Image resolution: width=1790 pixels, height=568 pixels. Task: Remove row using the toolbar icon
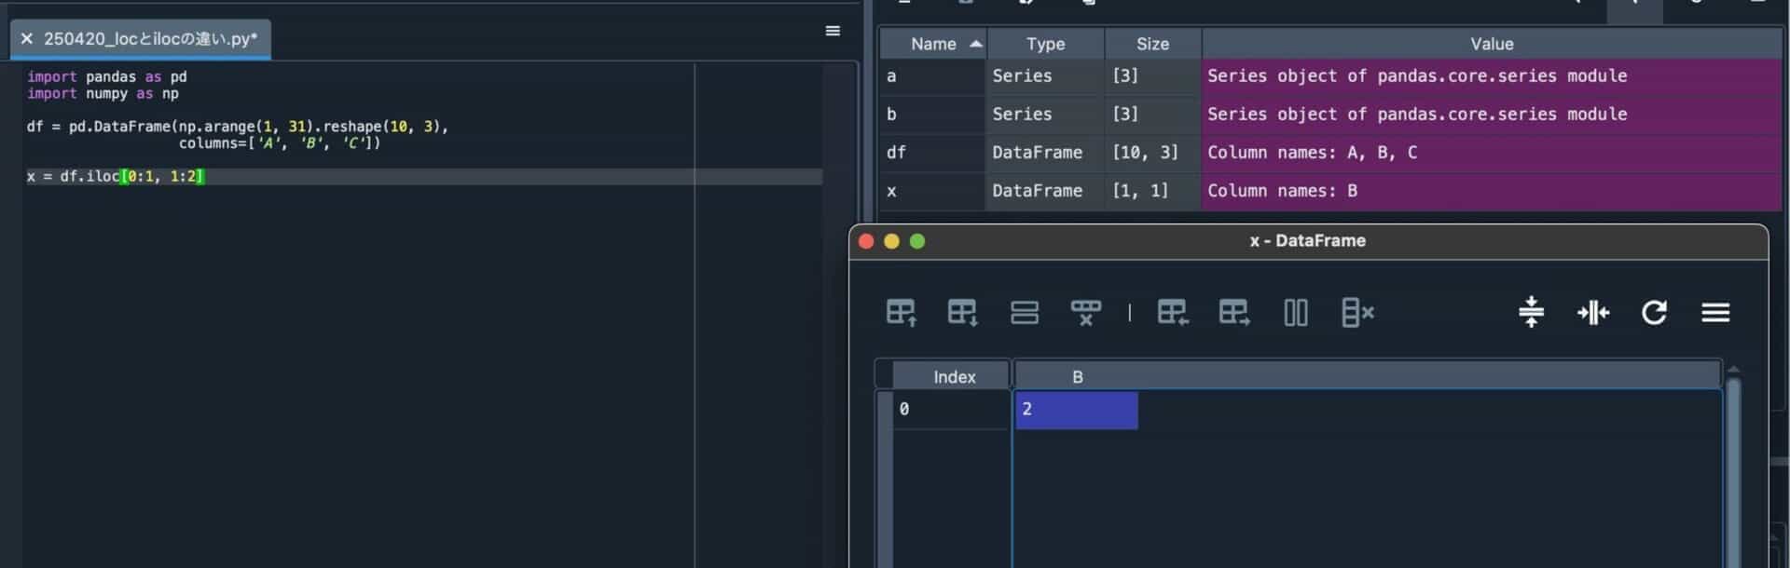(1085, 313)
